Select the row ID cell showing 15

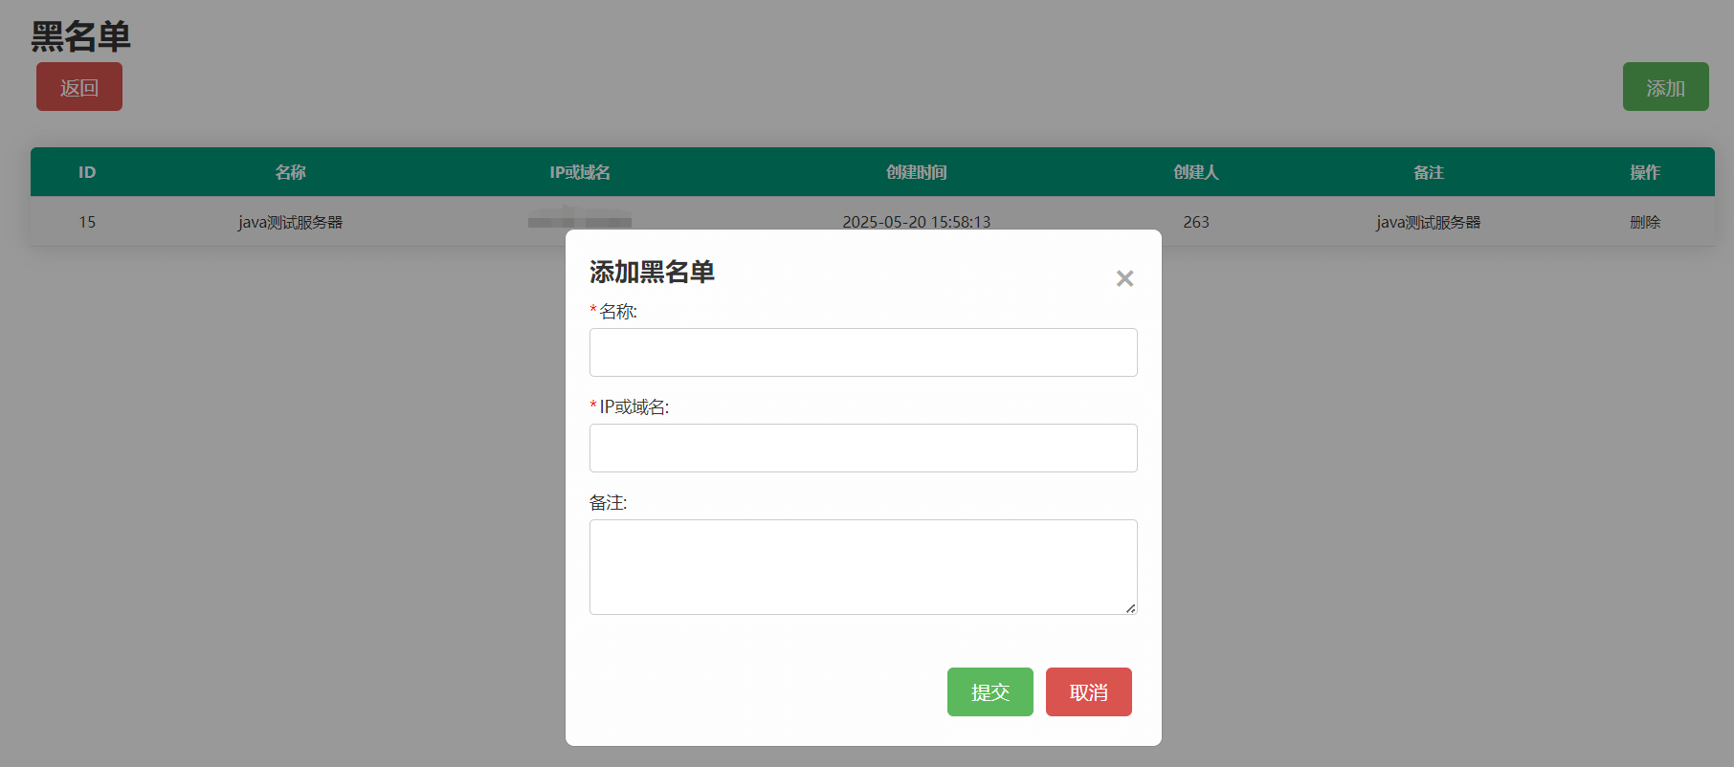87,222
